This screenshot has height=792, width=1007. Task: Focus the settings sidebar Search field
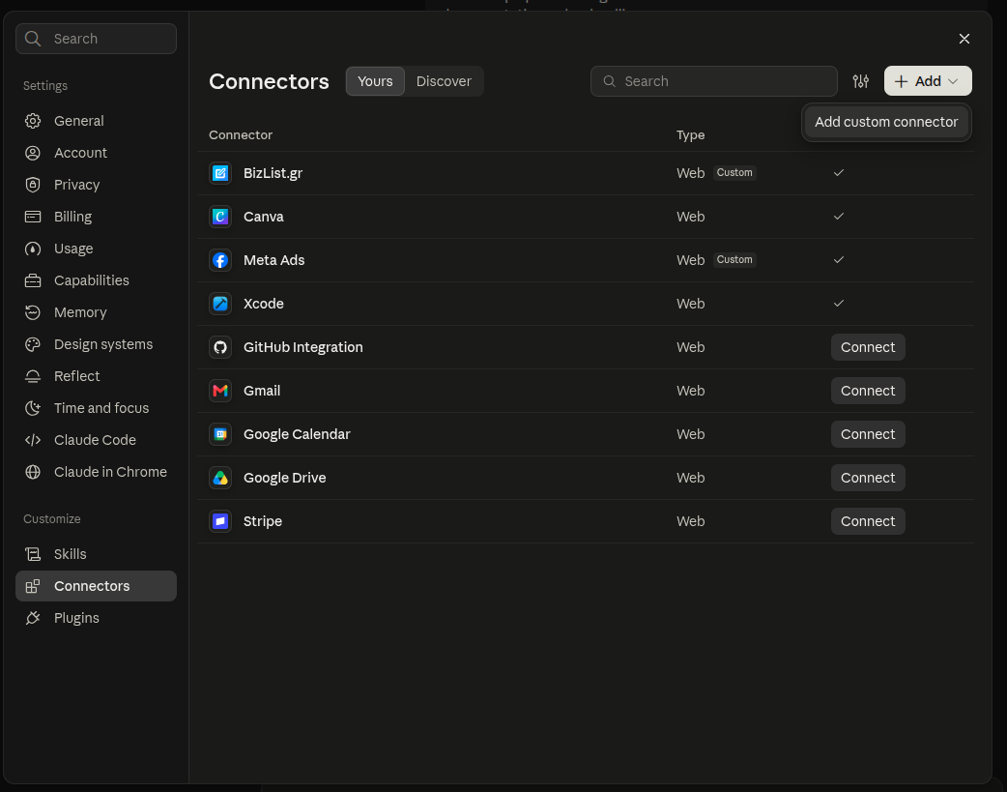(x=97, y=39)
